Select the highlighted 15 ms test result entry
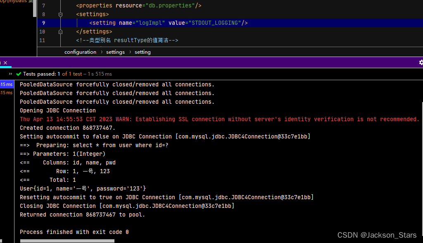This screenshot has width=423, height=243. (6, 84)
